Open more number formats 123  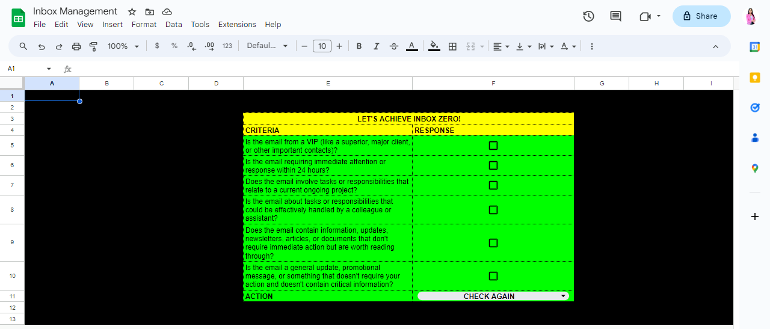coord(227,46)
